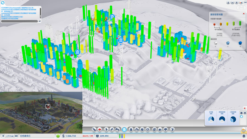Open the Roads tool
This screenshot has width=247, height=139.
pyautogui.click(x=94, y=129)
